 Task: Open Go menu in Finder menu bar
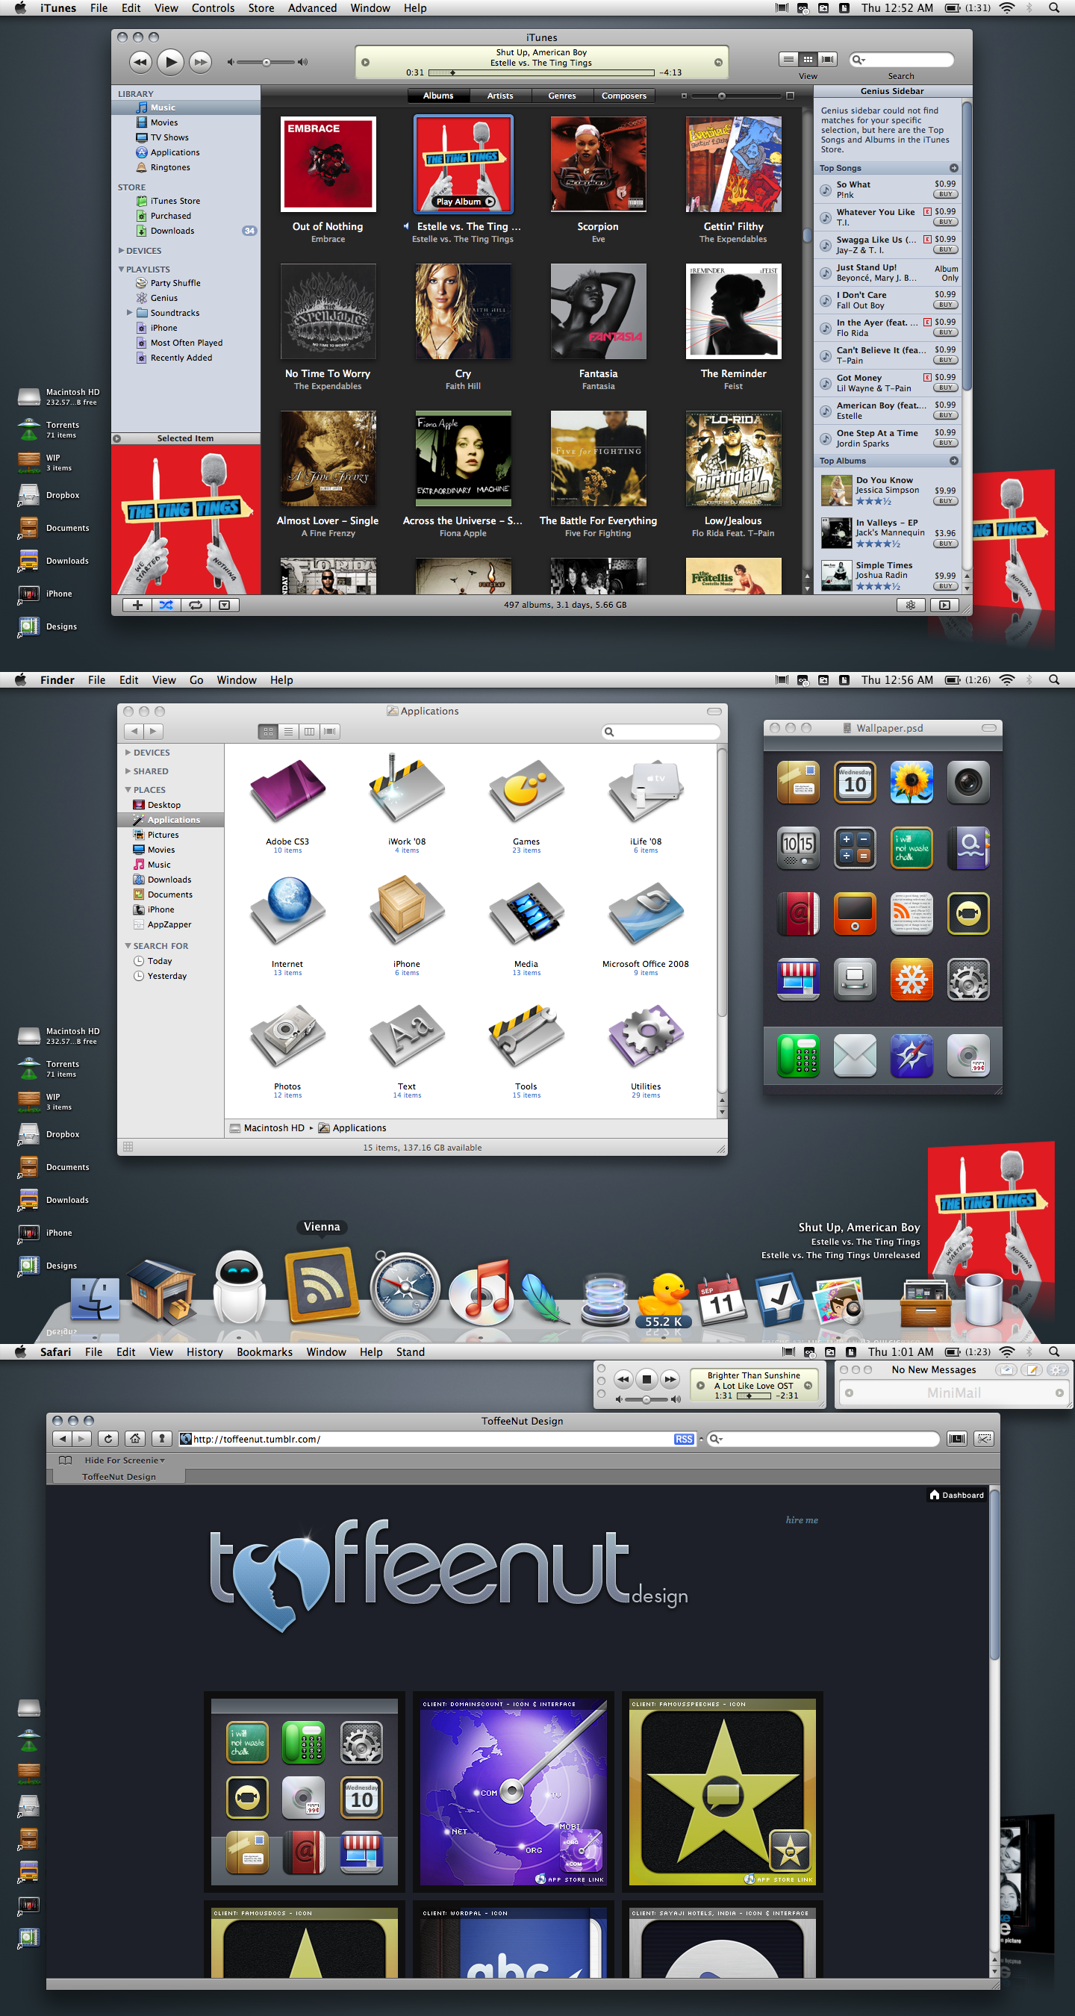point(196,680)
